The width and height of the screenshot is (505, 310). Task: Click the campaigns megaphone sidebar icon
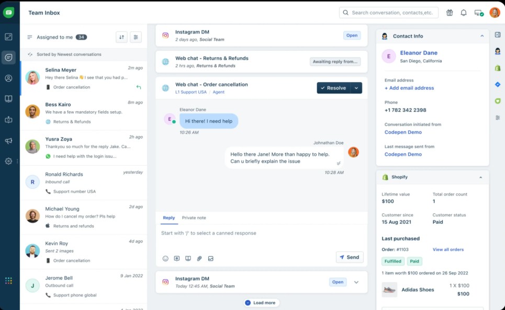pyautogui.click(x=8, y=141)
